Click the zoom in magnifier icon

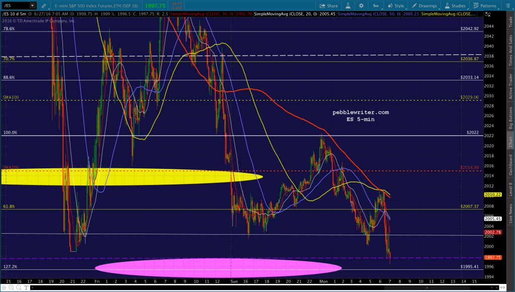[x=11, y=288]
